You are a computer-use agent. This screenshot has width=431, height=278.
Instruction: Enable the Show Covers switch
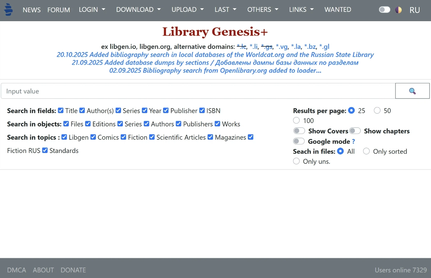299,131
